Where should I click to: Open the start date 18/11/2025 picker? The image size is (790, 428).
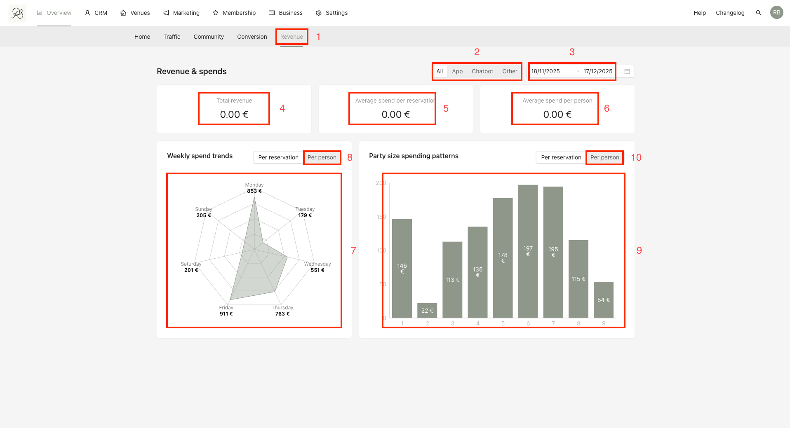point(545,71)
